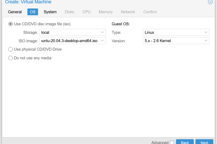Close the Create Virtual Machine dialog
Viewport: 217px width, 144px height.
210,2
